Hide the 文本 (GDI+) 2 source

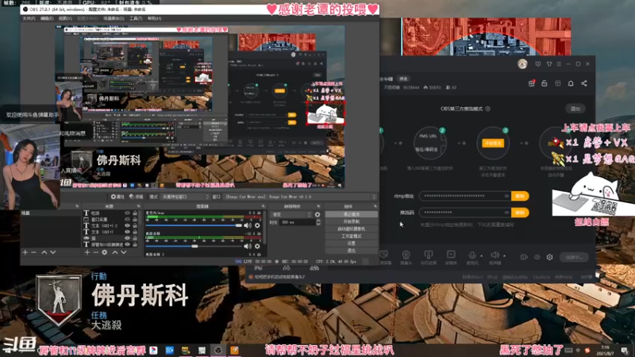pyautogui.click(x=128, y=225)
